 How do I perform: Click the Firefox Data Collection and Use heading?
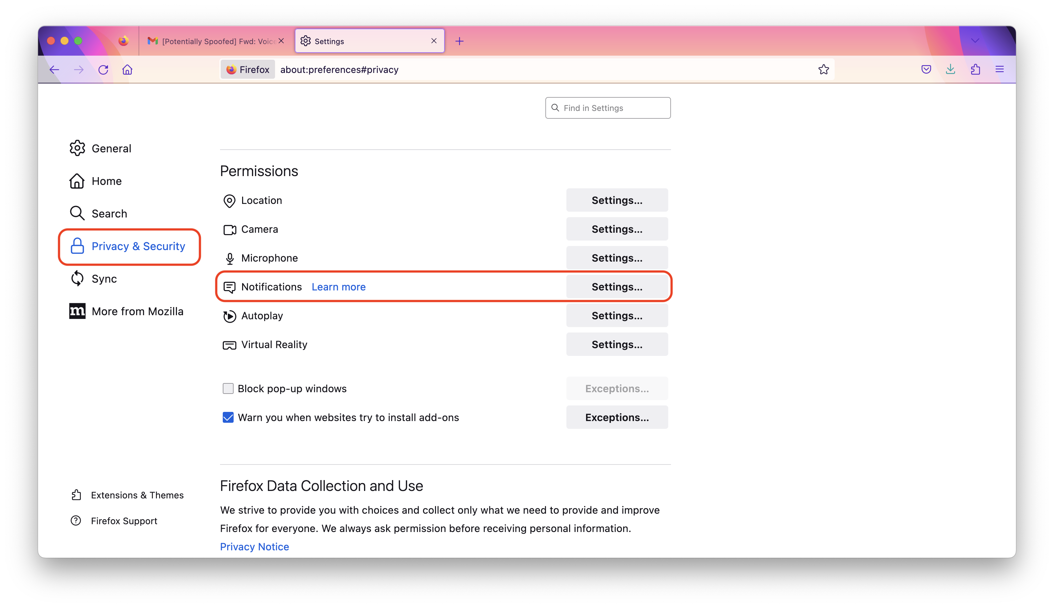click(x=321, y=486)
